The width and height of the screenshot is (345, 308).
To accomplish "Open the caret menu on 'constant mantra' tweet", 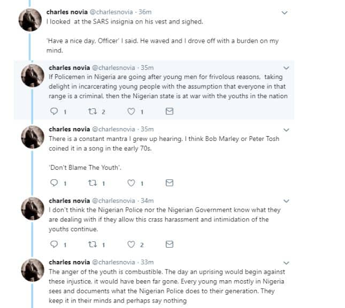I will [287, 130].
